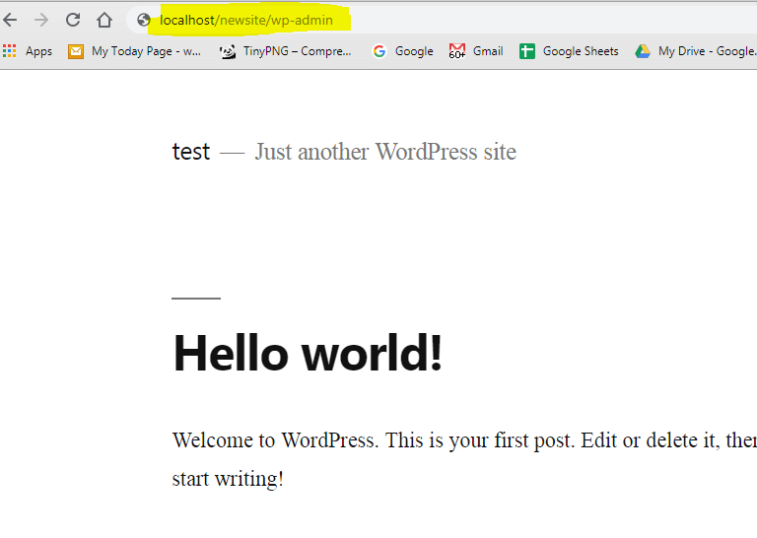Click the Google Sheets green icon

pyautogui.click(x=527, y=51)
